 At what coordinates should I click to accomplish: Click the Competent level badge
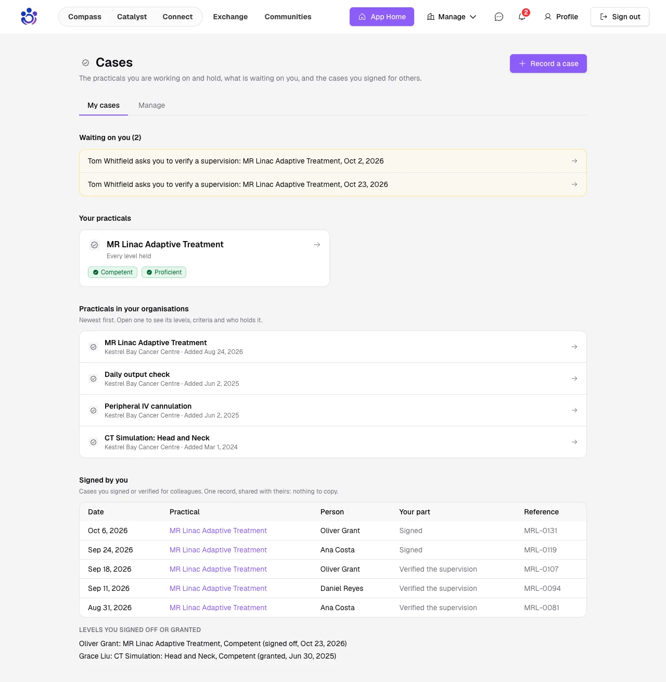click(x=112, y=272)
